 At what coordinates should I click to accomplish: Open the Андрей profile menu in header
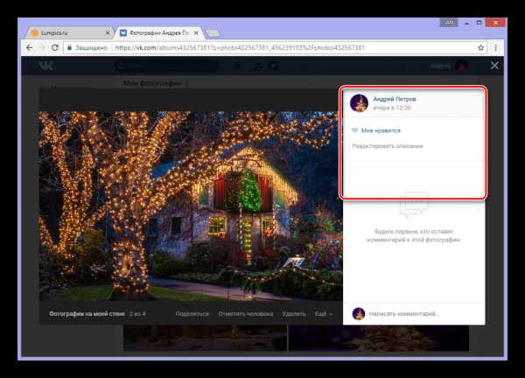click(x=449, y=66)
